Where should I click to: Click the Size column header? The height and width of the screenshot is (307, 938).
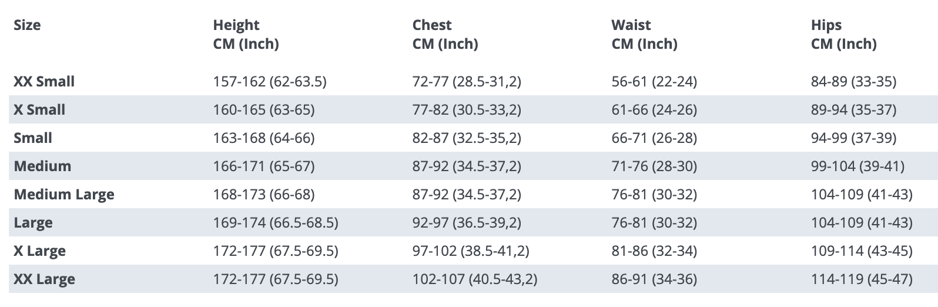tap(27, 25)
